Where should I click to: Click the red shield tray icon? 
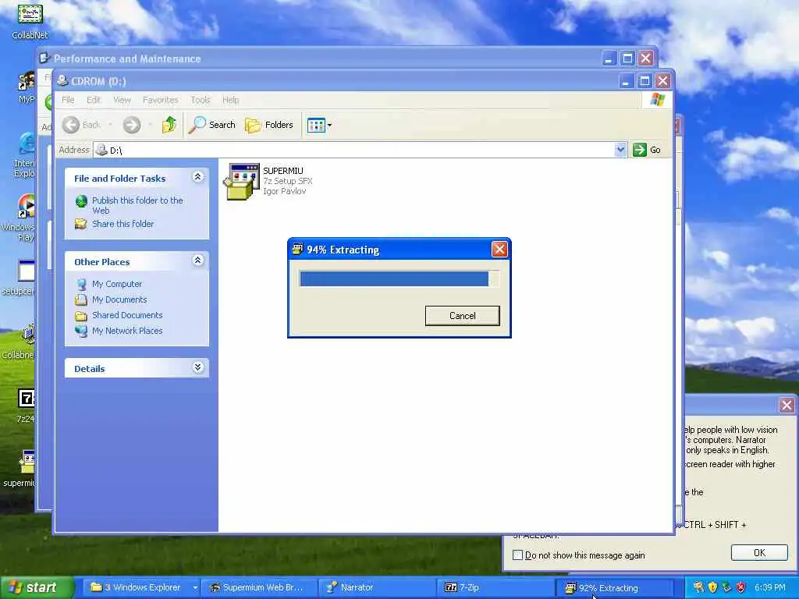tap(741, 587)
